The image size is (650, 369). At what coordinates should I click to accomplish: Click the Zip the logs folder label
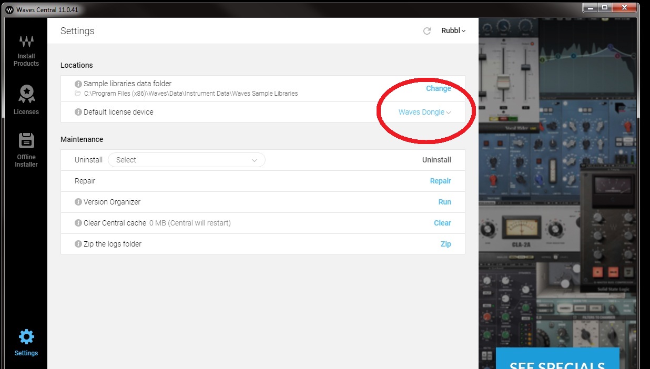pyautogui.click(x=113, y=244)
